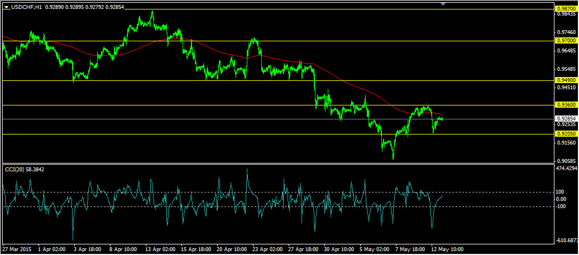The height and width of the screenshot is (255, 579).
Task: Click the 7 May 18:00 time label
Action: coord(410,249)
